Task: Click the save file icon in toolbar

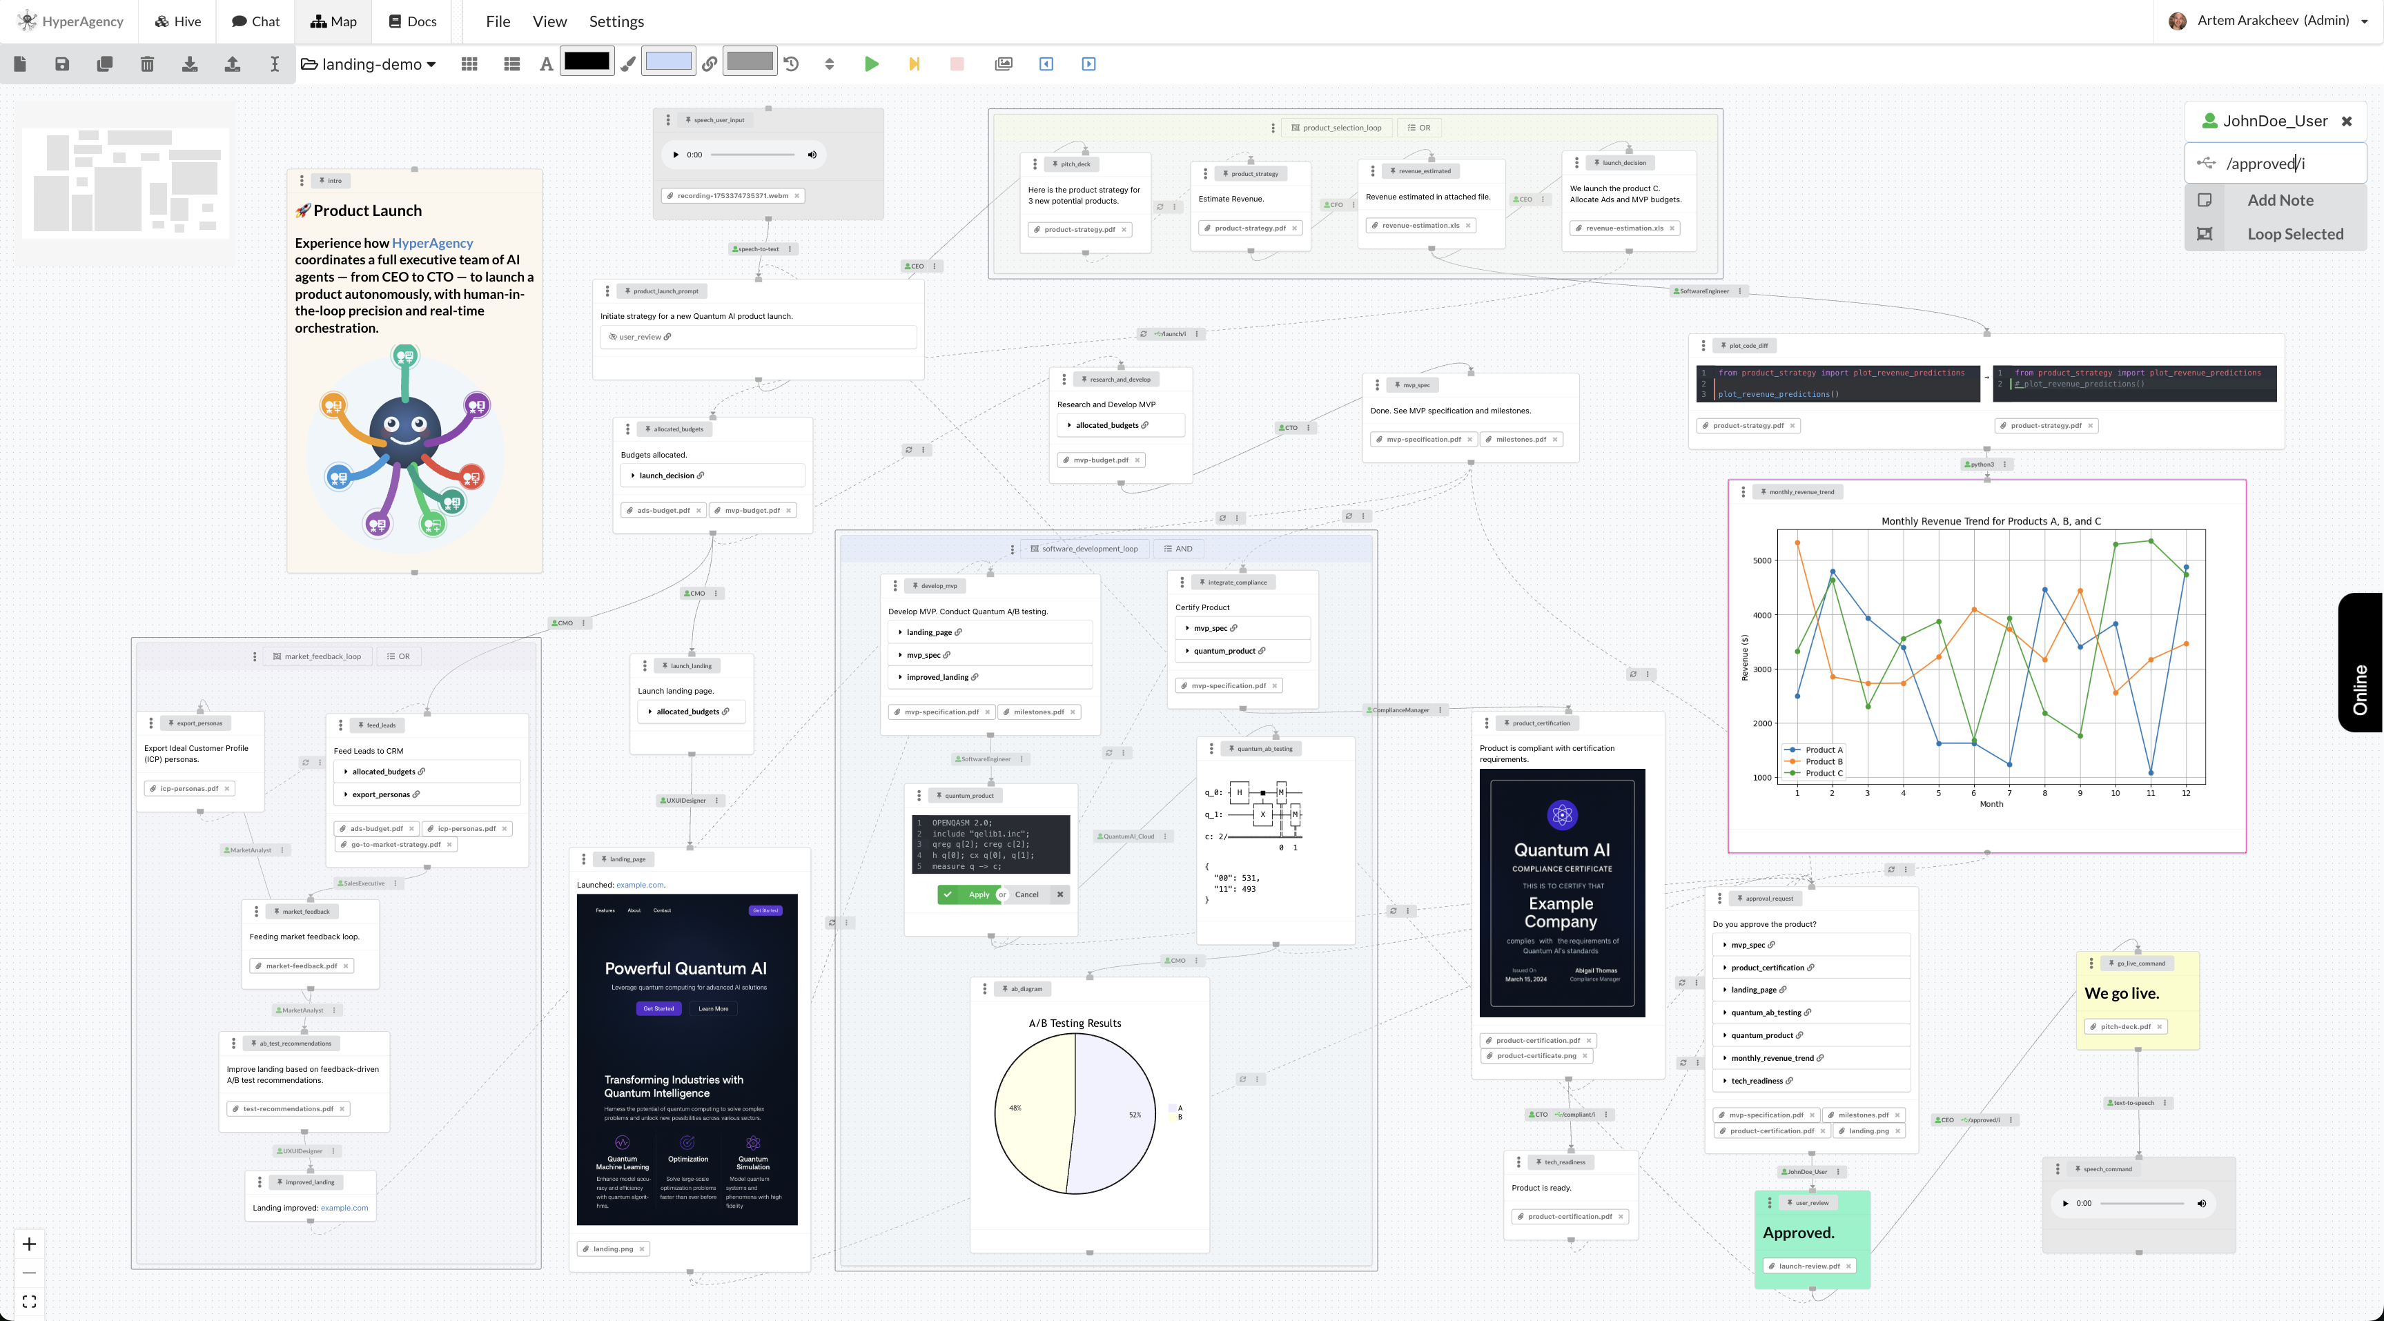Action: [62, 64]
